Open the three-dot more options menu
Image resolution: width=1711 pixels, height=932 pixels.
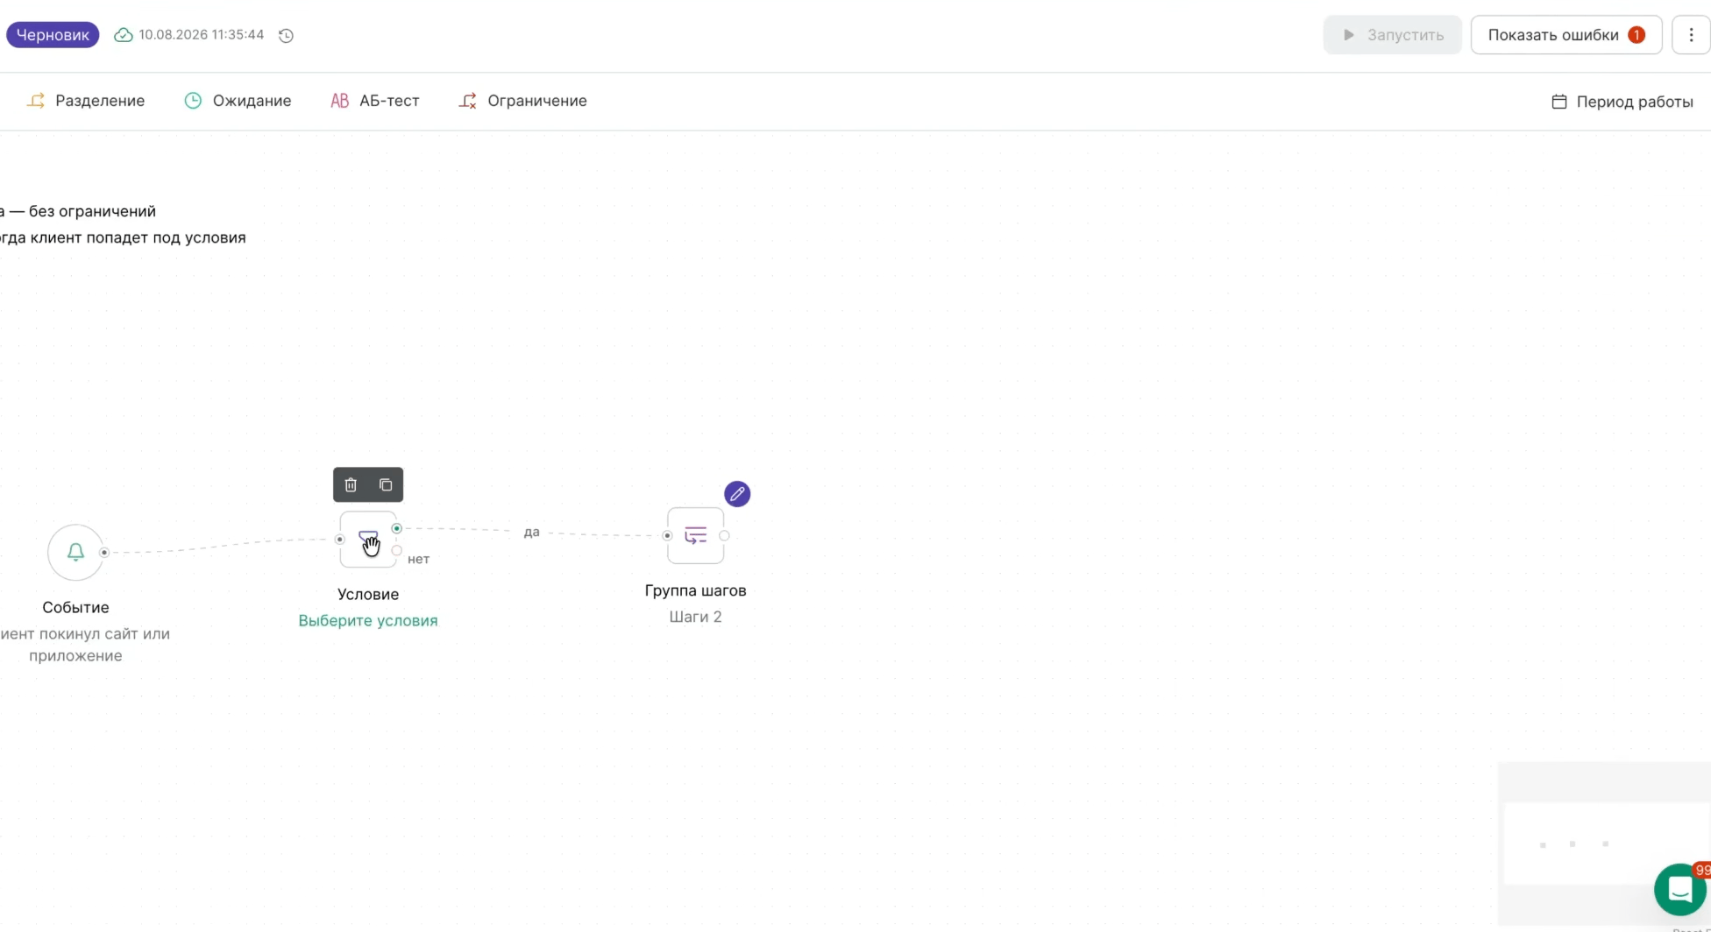coord(1692,35)
